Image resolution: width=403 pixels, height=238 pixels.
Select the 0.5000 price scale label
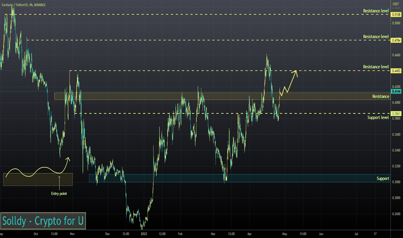pyautogui.click(x=396, y=23)
